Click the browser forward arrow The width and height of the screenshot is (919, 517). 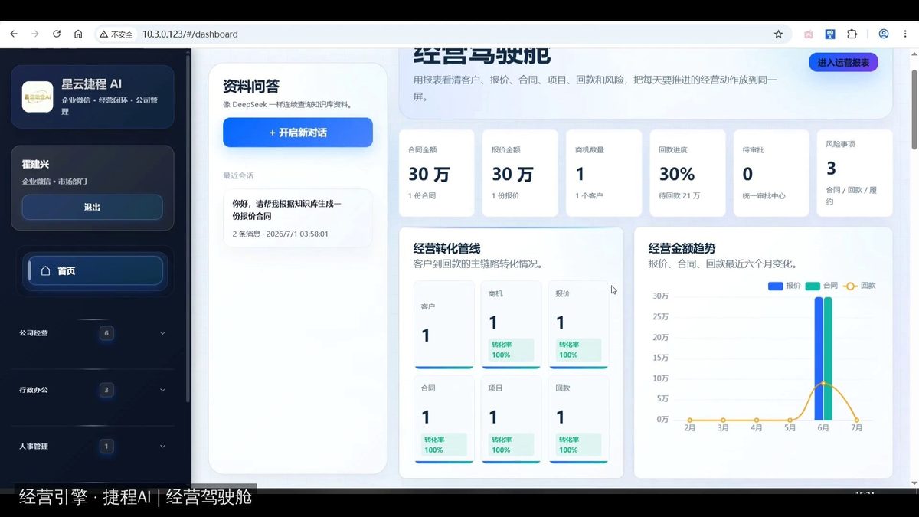click(34, 34)
